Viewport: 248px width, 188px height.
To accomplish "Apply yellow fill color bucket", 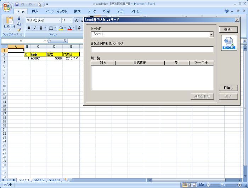I will tap(61, 28).
